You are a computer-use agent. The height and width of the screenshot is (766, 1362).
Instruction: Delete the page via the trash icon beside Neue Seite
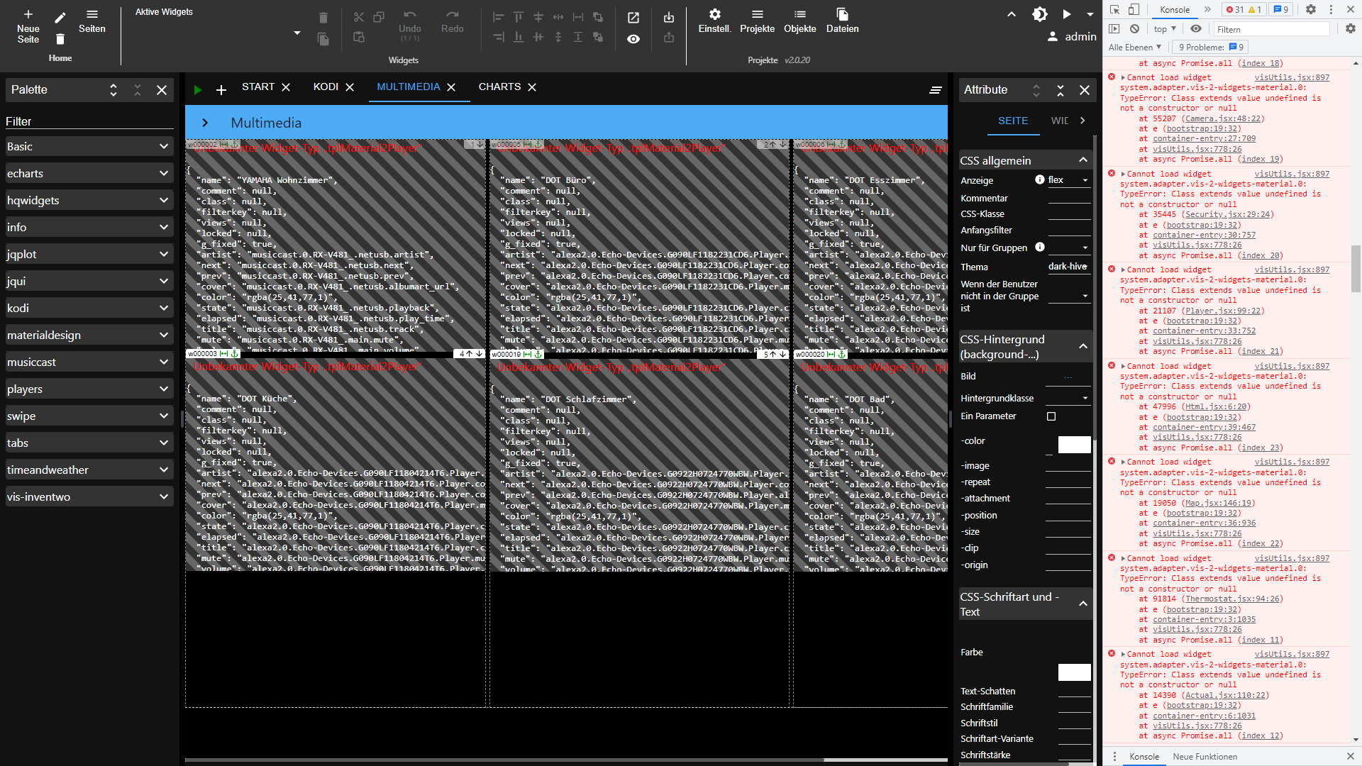click(x=60, y=40)
